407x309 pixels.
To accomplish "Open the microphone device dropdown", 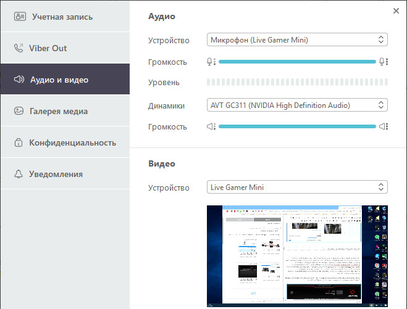I will pyautogui.click(x=297, y=39).
